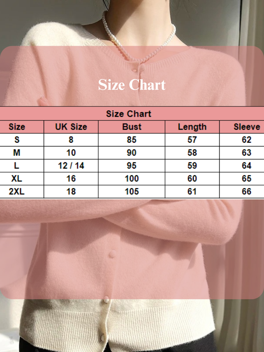This screenshot has width=264, height=352.
Task: Select the "Bust" column header
Action: click(132, 127)
